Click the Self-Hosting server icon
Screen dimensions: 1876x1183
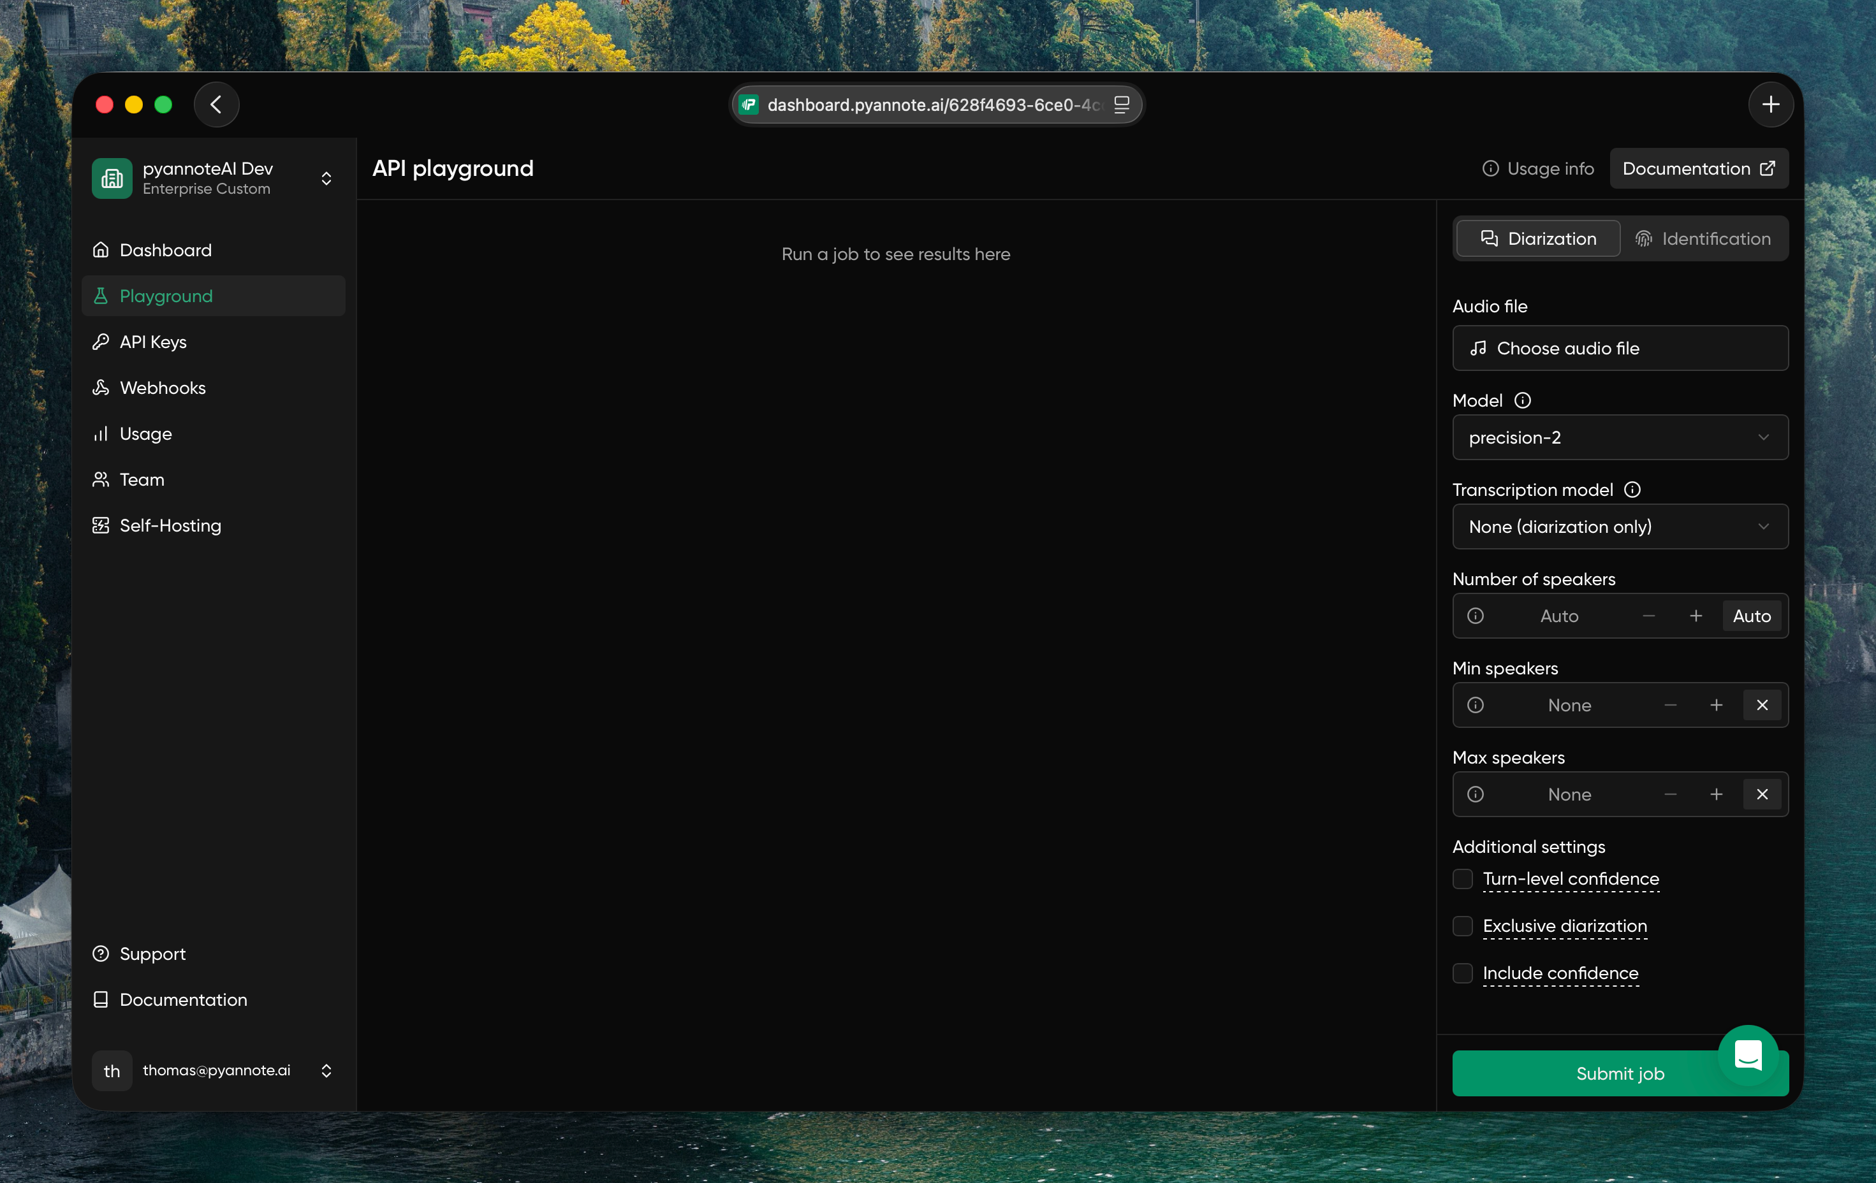tap(101, 525)
